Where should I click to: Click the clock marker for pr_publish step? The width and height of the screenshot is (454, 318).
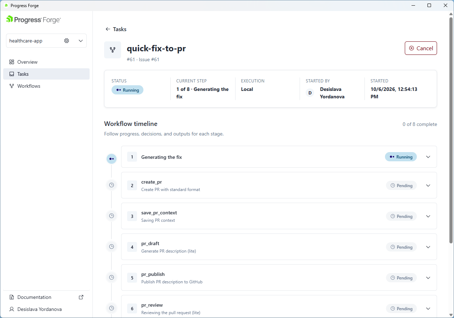pyautogui.click(x=112, y=277)
